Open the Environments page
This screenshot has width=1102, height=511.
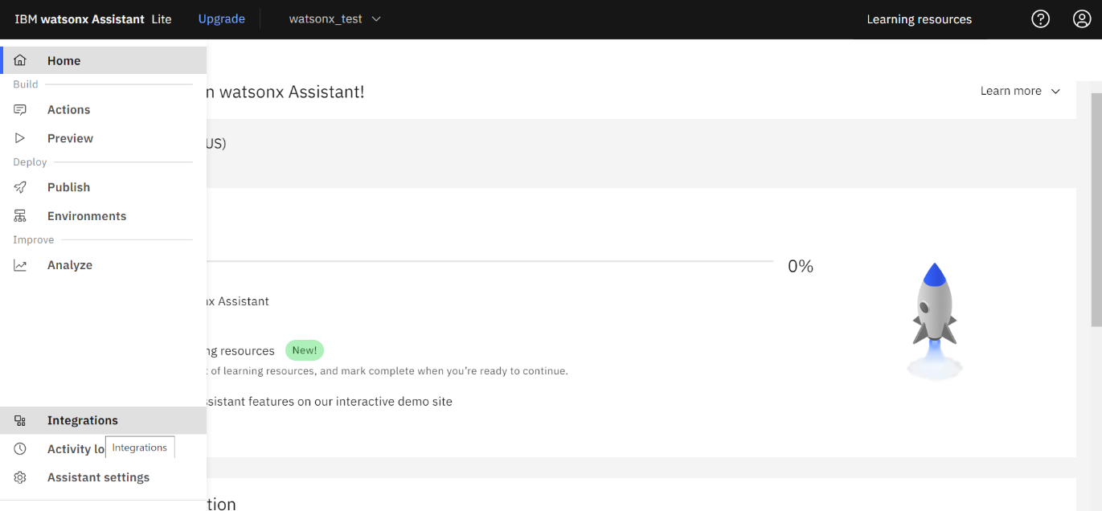(103, 216)
